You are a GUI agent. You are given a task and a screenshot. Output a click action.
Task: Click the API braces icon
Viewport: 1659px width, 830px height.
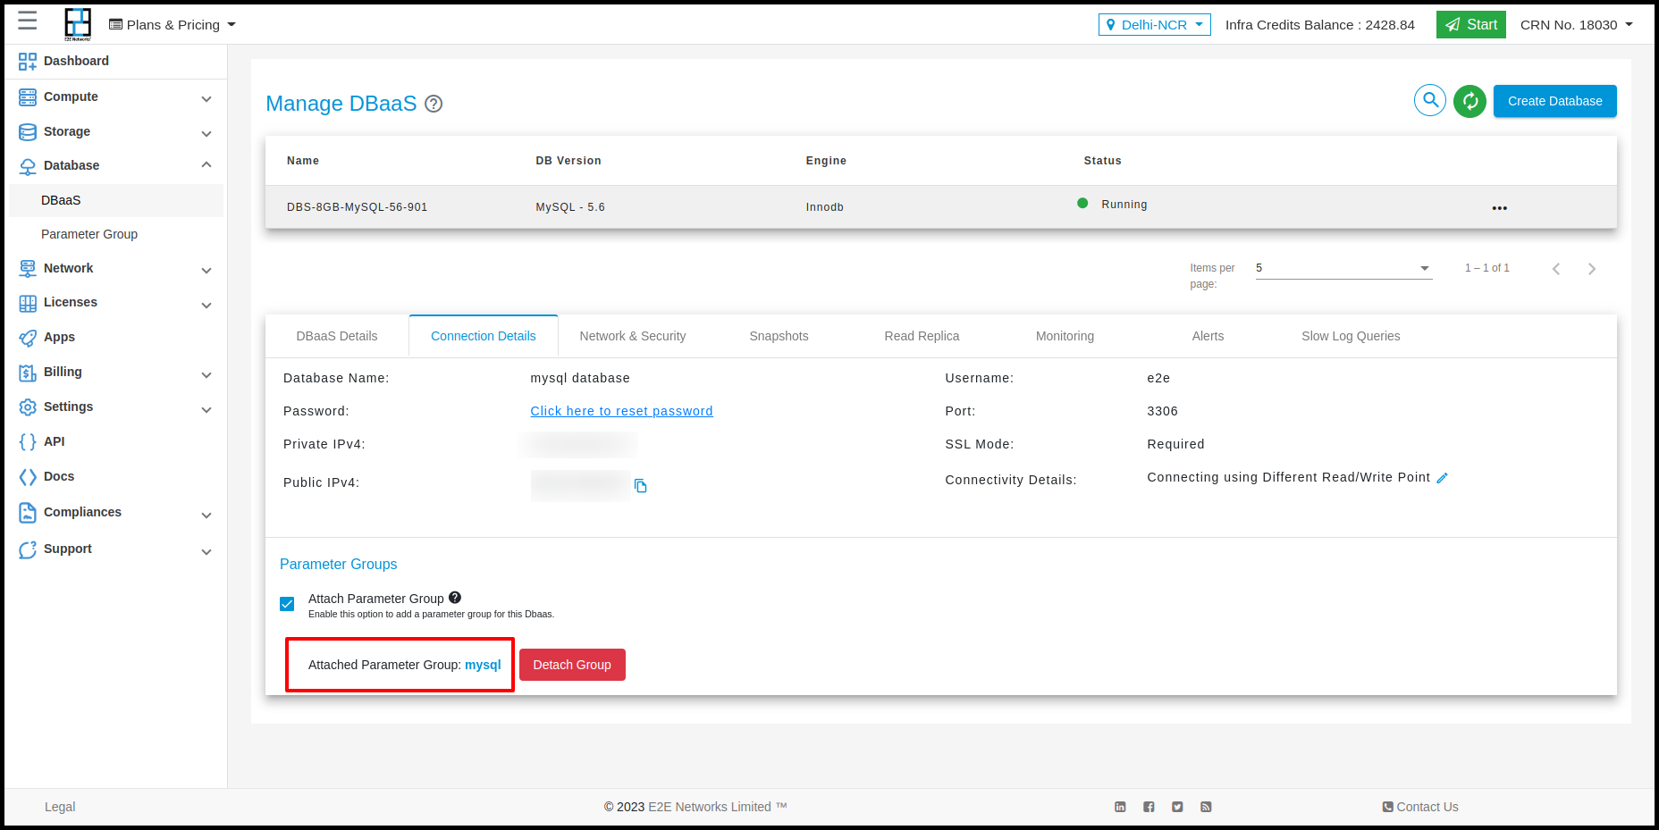28,441
